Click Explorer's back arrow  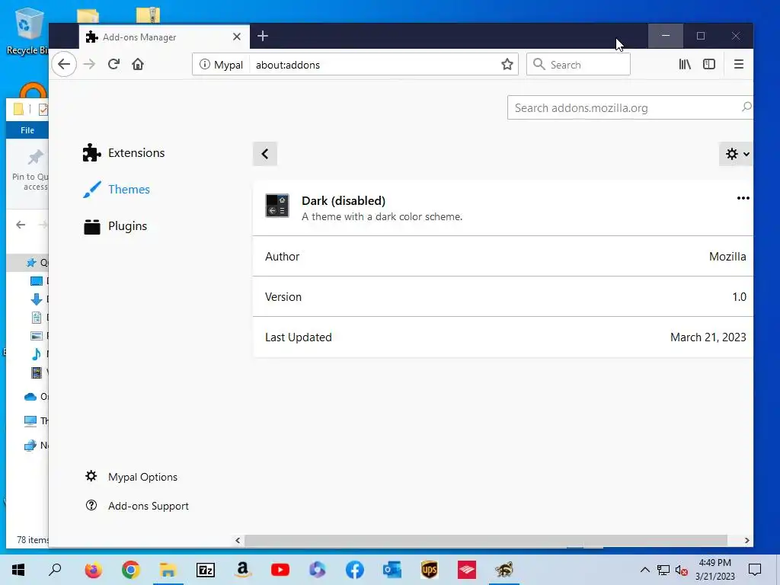click(21, 225)
